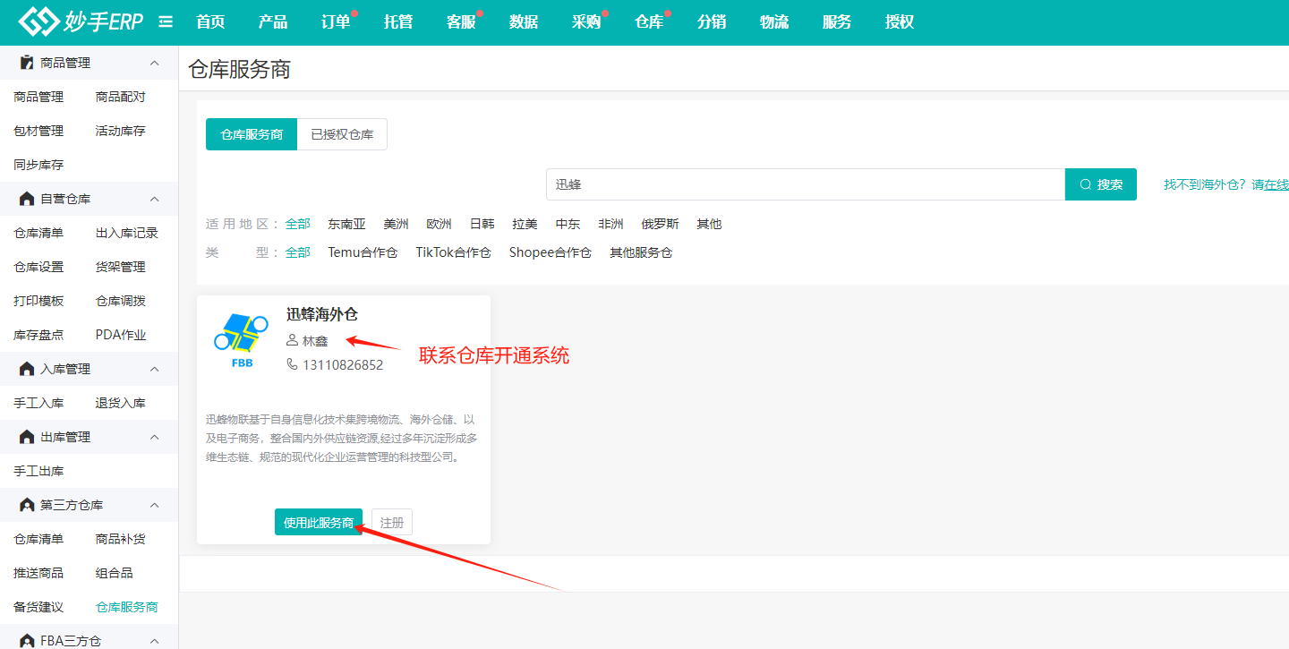This screenshot has width=1289, height=649.
Task: Filter region by 美洲
Action: coord(396,224)
